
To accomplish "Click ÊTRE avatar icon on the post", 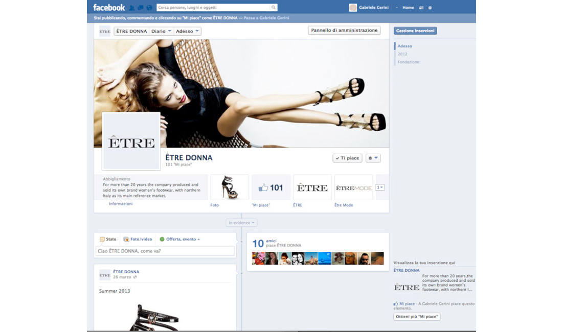I will click(x=104, y=275).
